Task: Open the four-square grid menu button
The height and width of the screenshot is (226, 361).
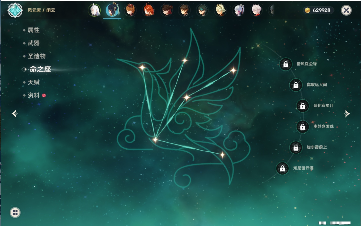Action: tap(15, 213)
